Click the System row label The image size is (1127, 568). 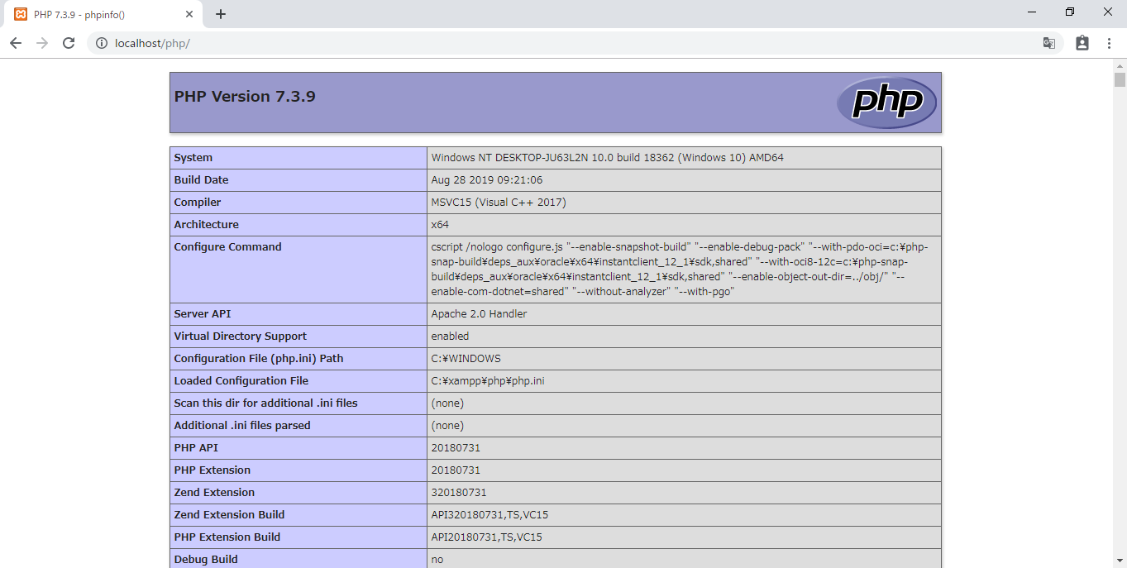[193, 158]
